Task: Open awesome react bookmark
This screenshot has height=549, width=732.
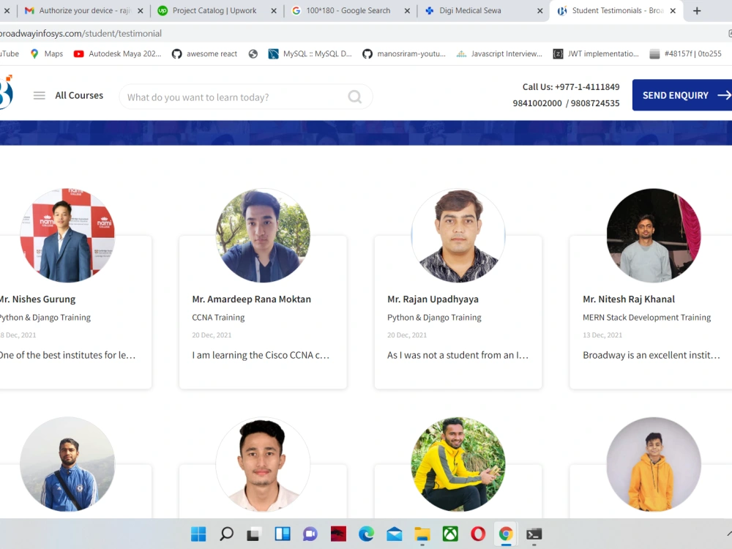Action: [204, 53]
